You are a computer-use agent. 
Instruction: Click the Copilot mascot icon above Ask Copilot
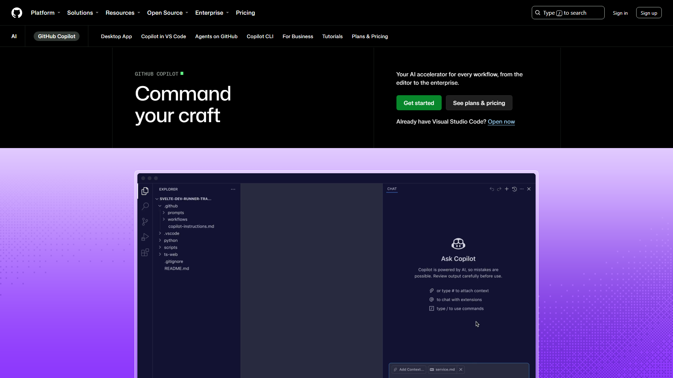click(x=458, y=244)
